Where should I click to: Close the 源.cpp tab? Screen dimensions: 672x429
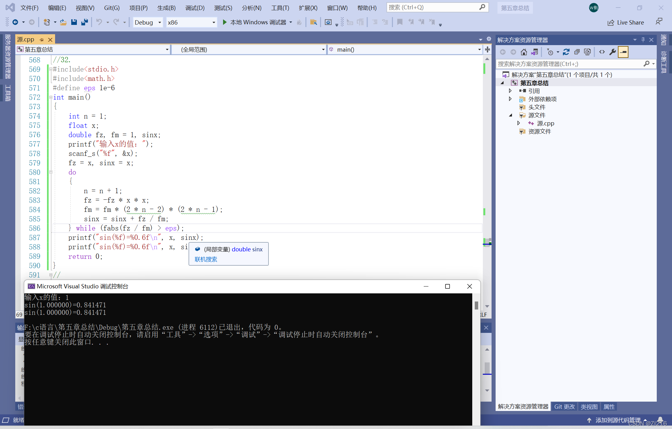click(50, 40)
